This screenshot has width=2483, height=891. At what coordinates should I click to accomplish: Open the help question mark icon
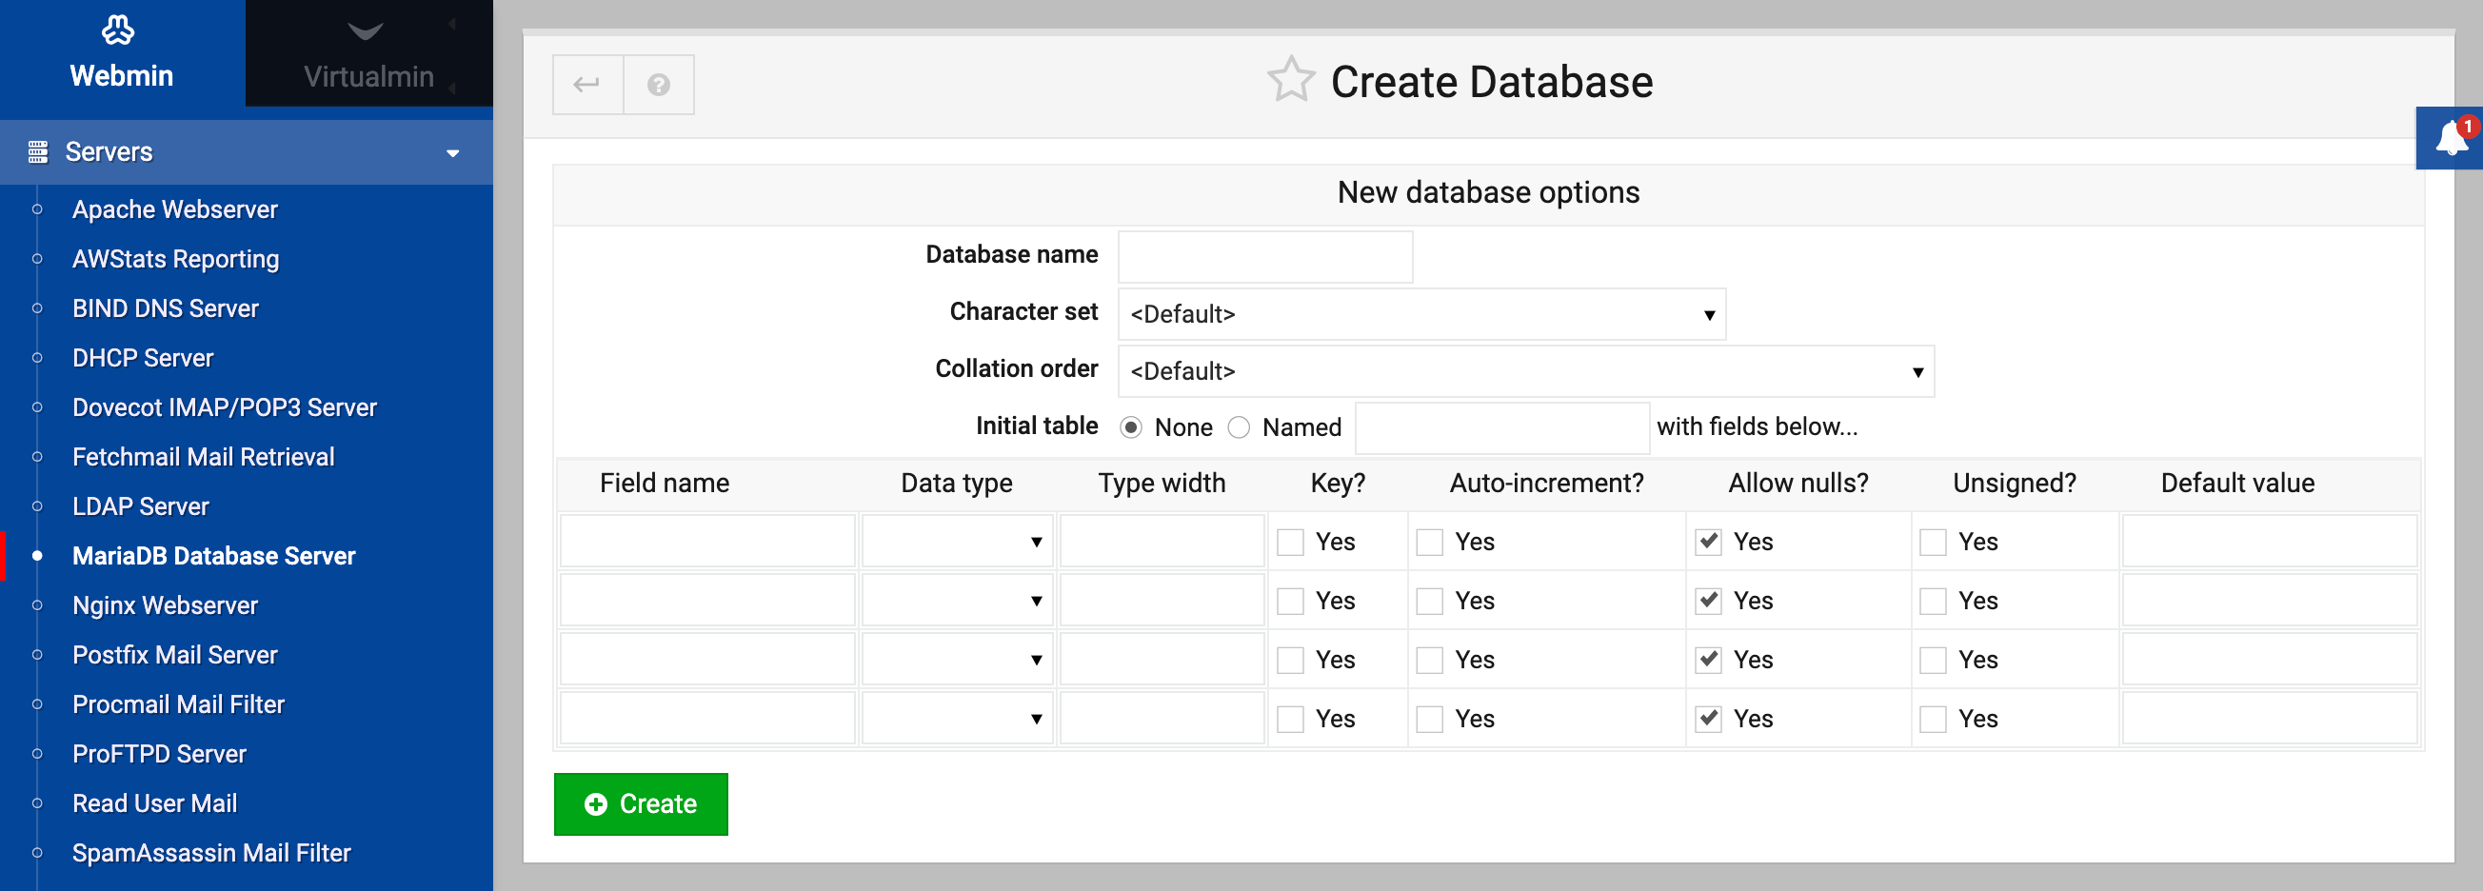coord(658,85)
